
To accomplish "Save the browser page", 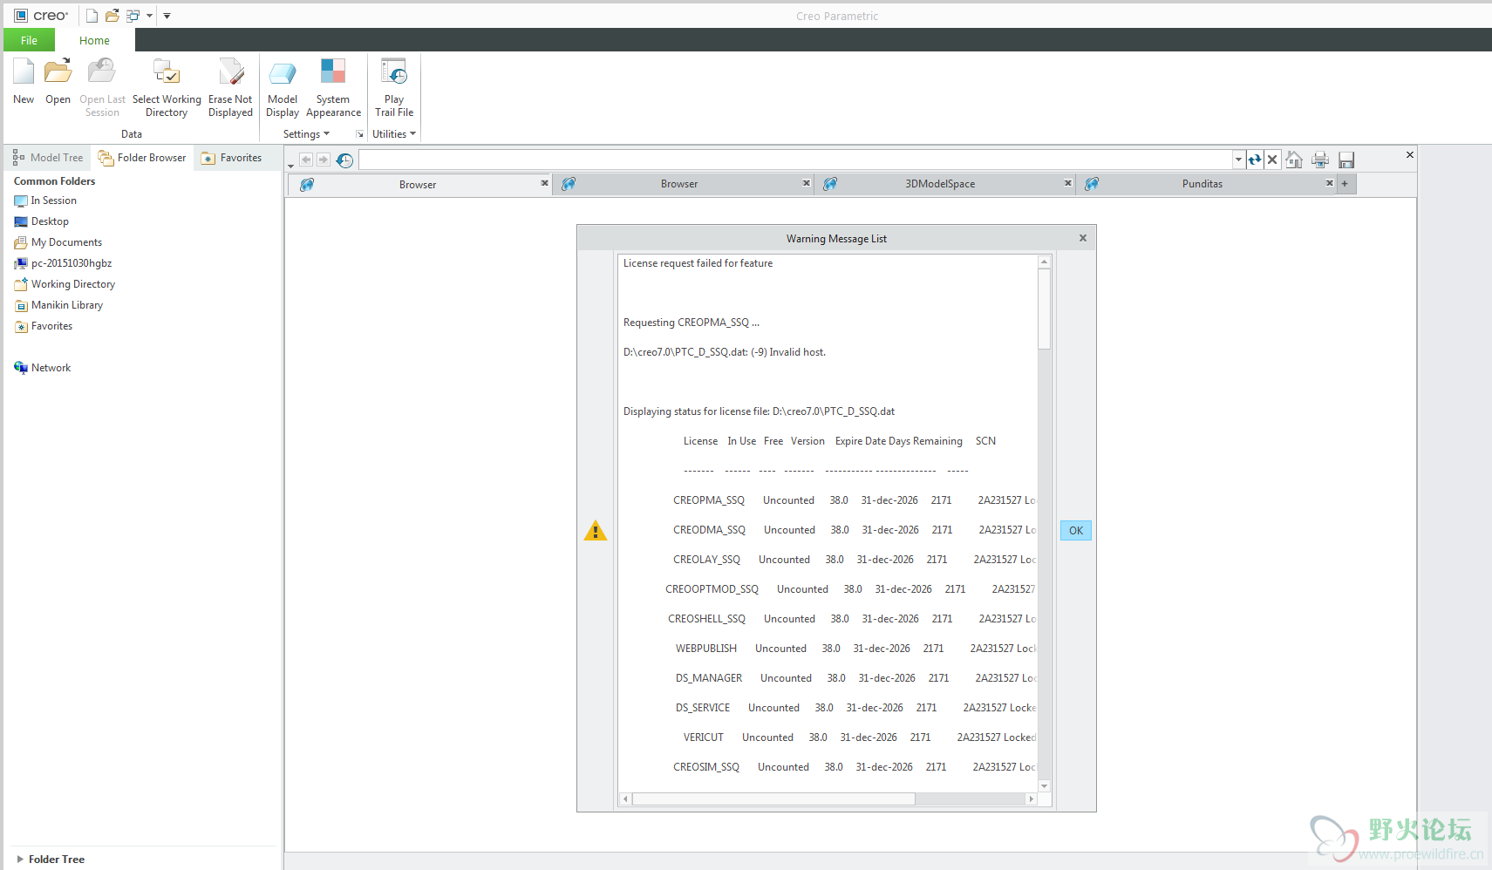I will coord(1346,160).
